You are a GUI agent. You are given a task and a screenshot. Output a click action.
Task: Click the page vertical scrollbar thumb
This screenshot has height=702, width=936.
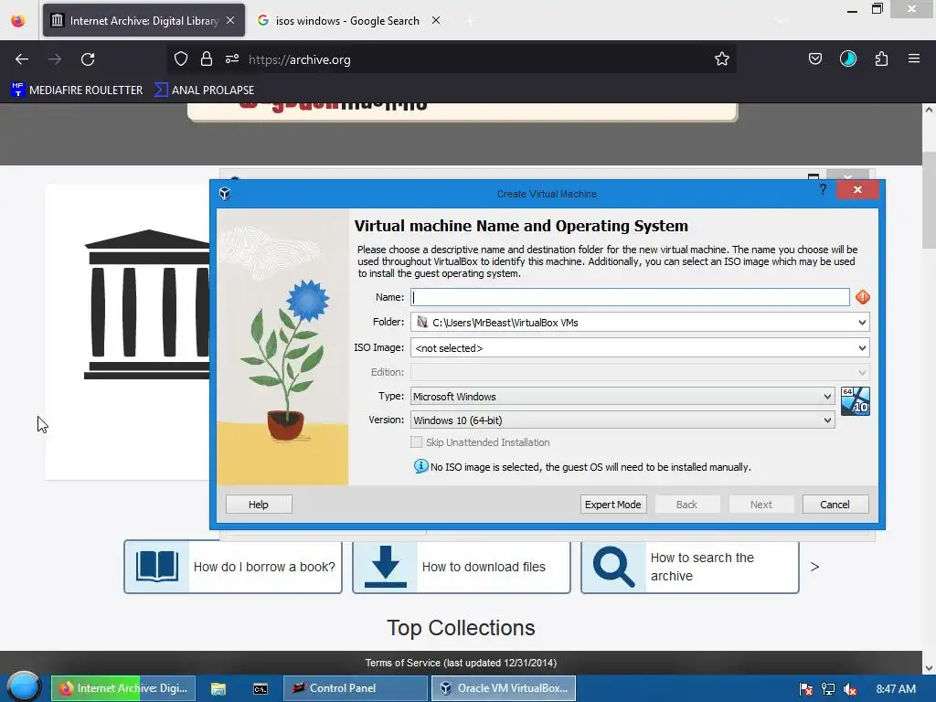click(929, 200)
